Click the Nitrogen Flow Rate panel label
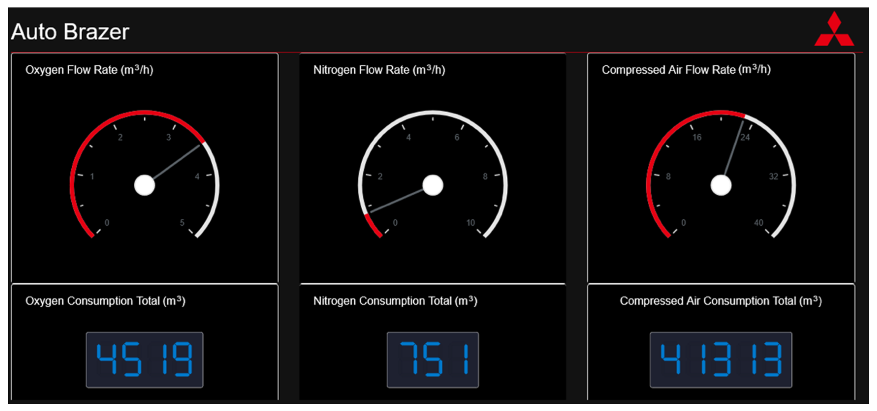 coord(379,70)
